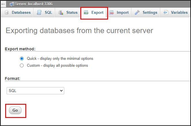The image size is (191, 126).
Task: Click the Format dropdown chevron arrow
Action: click(x=61, y=91)
